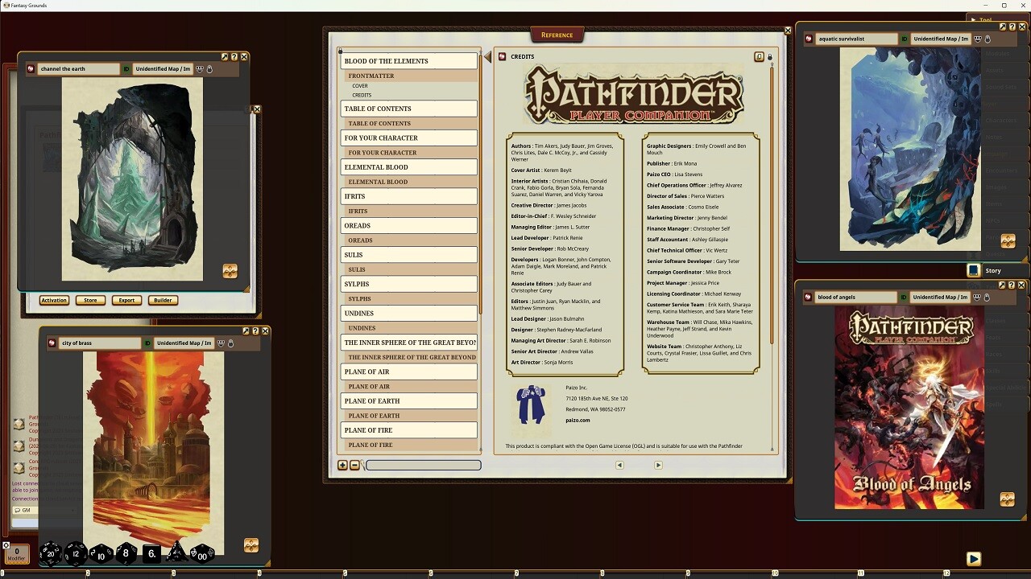Click the channel the earth name field
This screenshot has width=1031, height=579.
[x=79, y=69]
